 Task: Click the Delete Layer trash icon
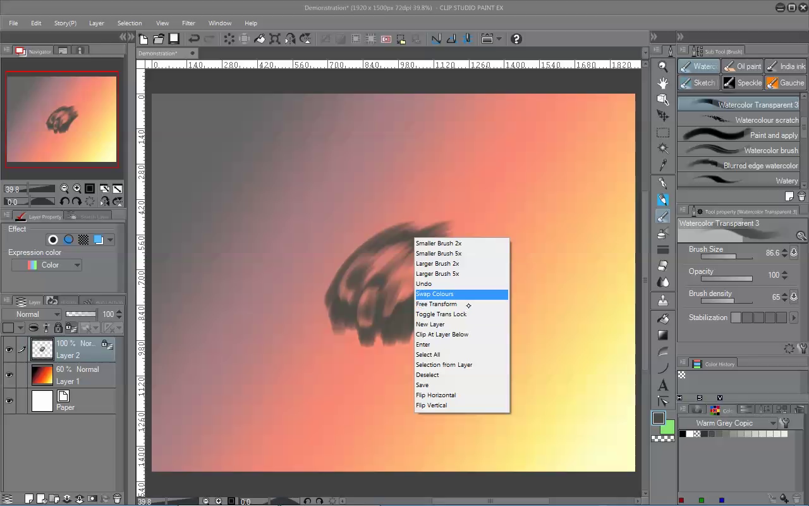(118, 498)
